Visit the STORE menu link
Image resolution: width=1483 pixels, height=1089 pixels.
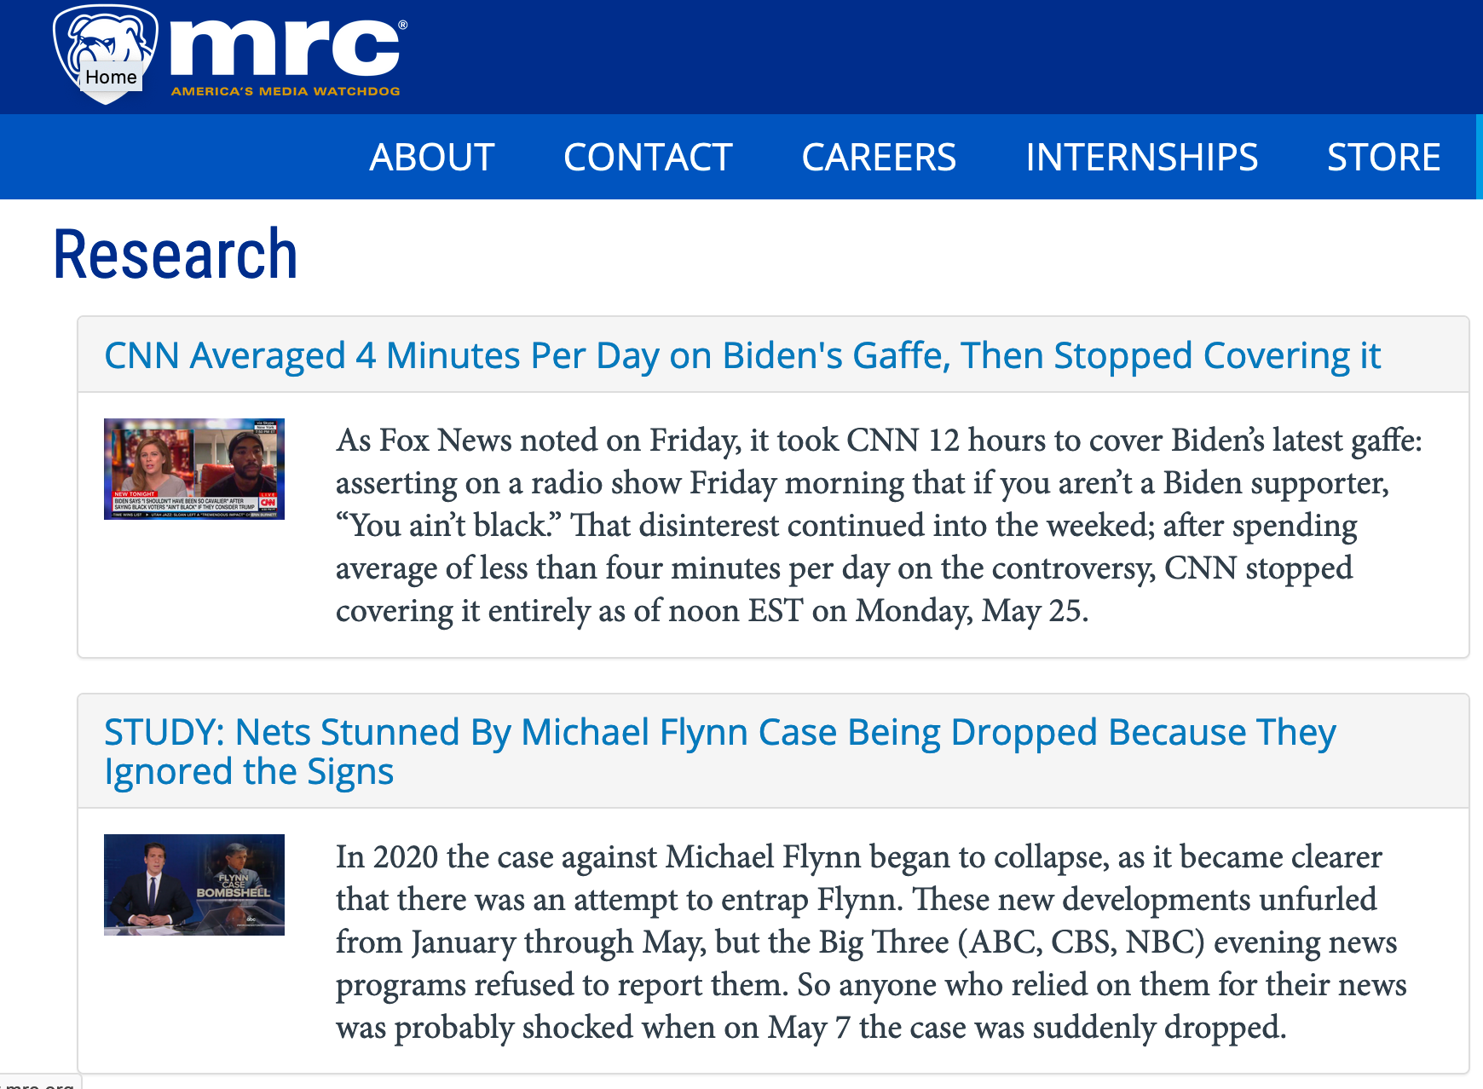point(1383,157)
